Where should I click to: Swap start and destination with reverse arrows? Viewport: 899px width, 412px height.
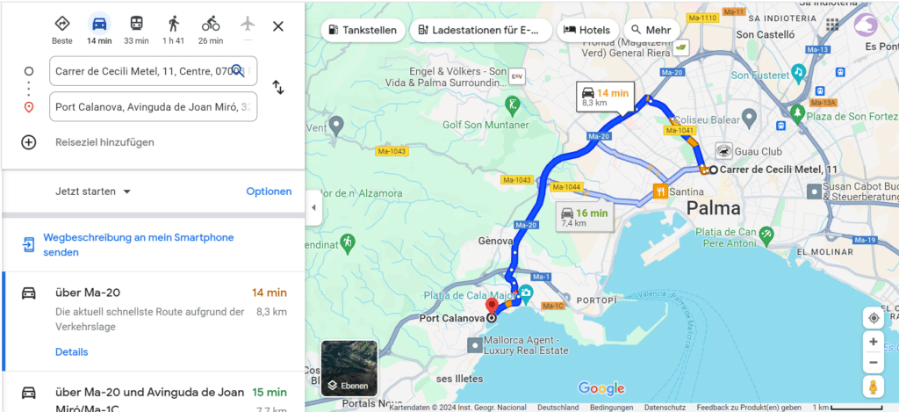pyautogui.click(x=278, y=88)
